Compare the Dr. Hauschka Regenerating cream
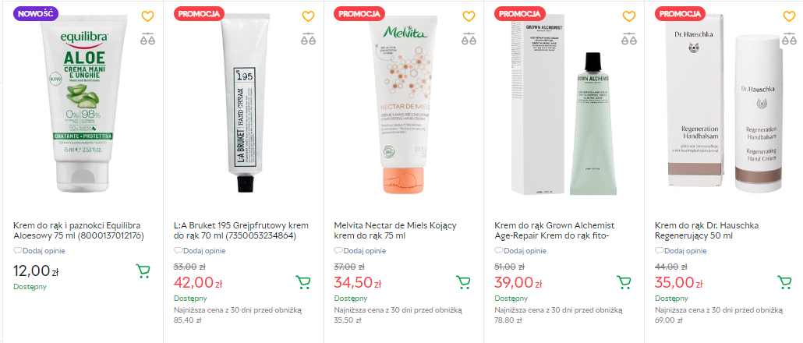The image size is (803, 343). pyautogui.click(x=790, y=38)
